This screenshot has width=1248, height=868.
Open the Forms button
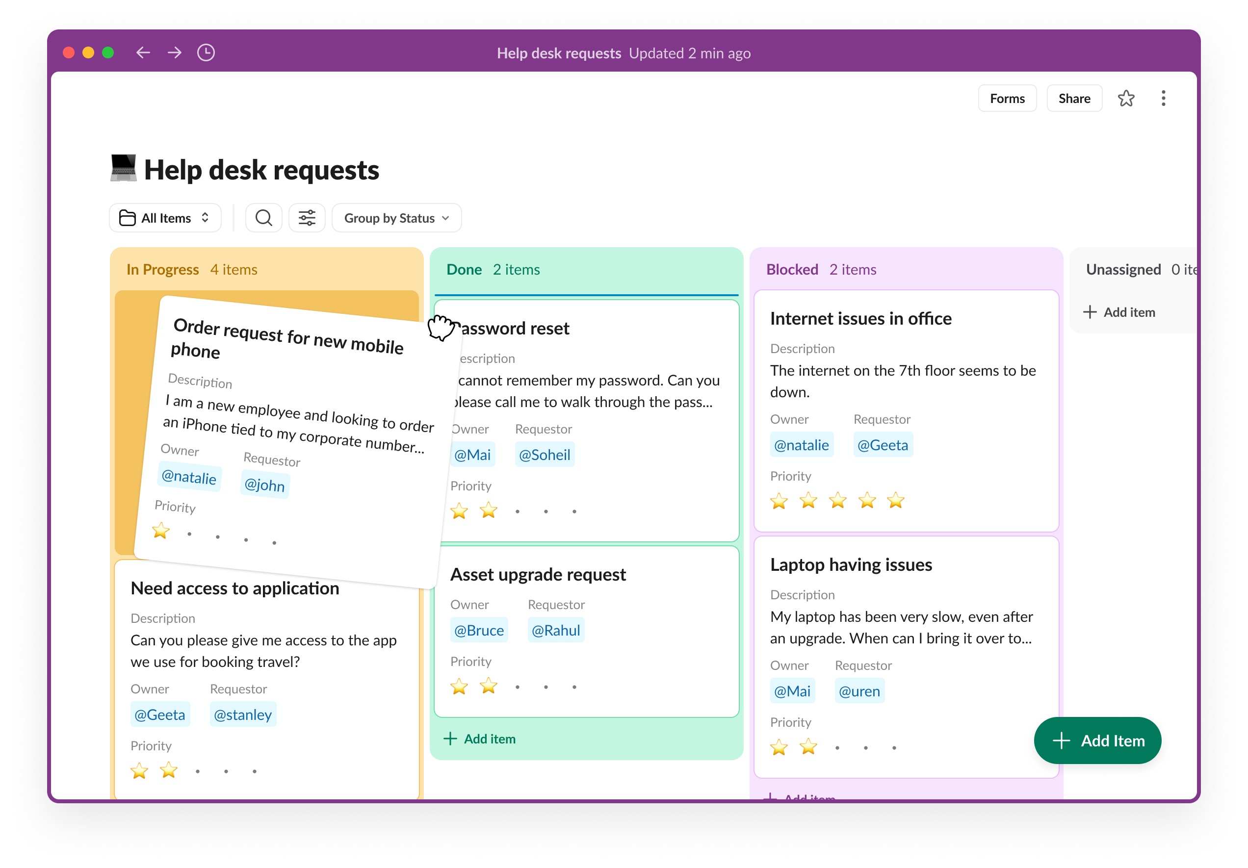coord(1007,99)
